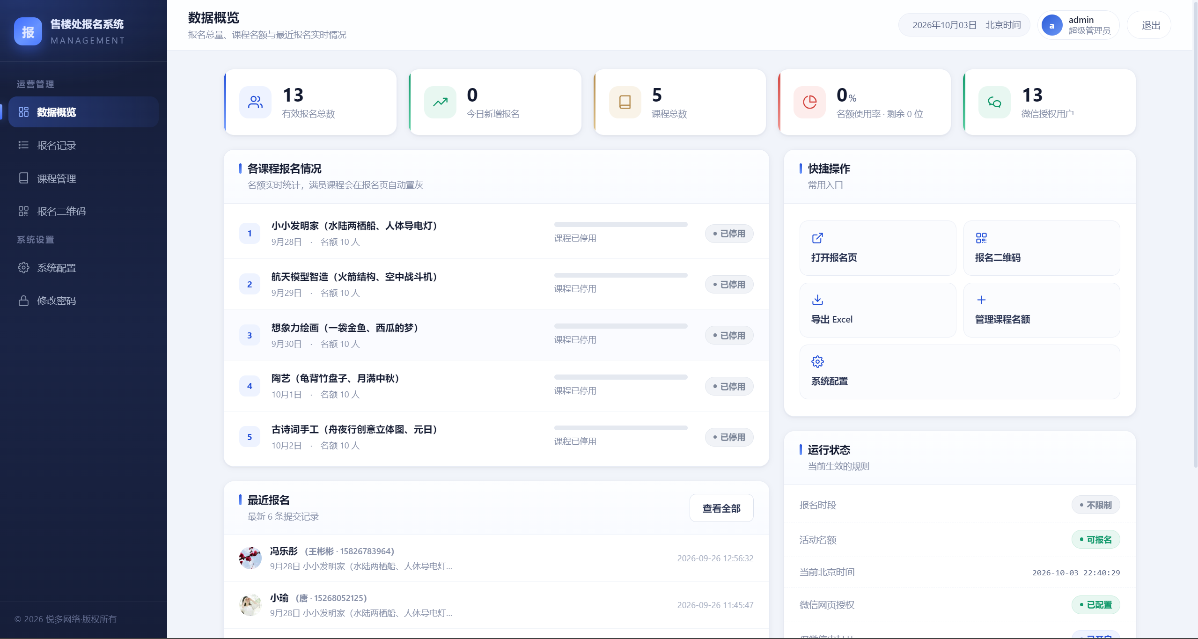
Task: Click the book icon on 课程总数 card
Action: click(625, 102)
